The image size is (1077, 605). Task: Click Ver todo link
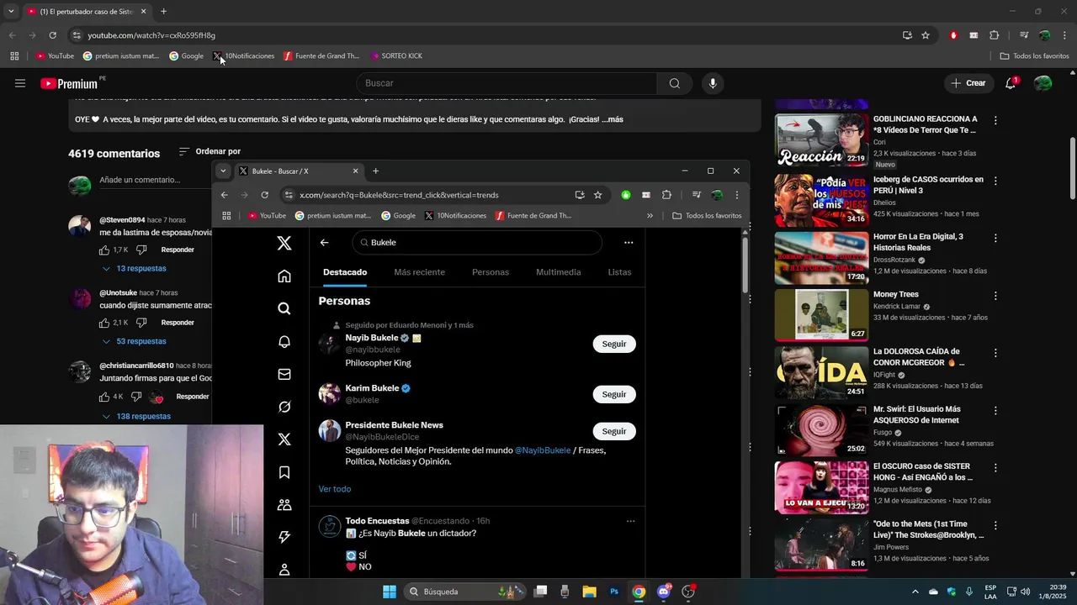(x=335, y=489)
